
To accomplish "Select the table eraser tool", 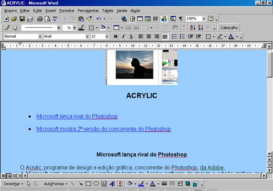I will tap(15, 28).
